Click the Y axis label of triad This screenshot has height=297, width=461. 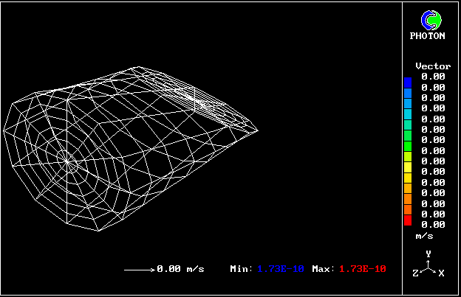428,254
